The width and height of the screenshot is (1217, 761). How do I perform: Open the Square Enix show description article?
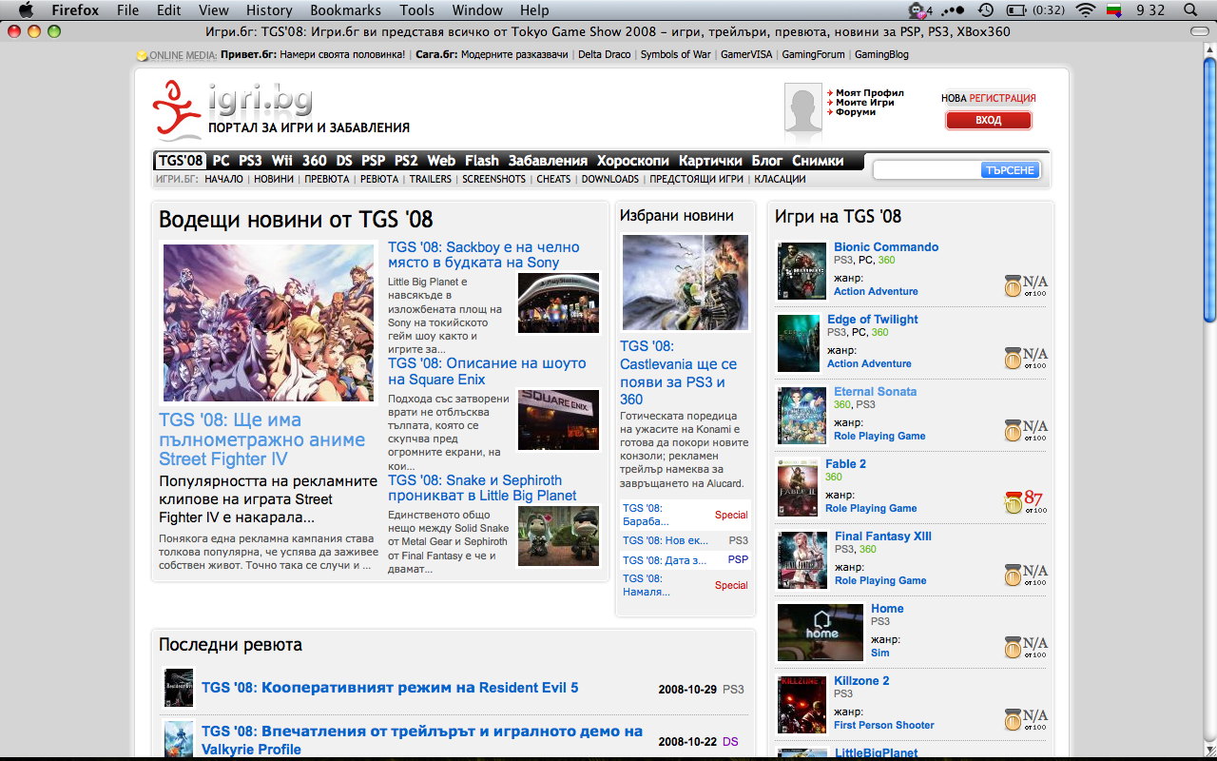click(x=487, y=371)
